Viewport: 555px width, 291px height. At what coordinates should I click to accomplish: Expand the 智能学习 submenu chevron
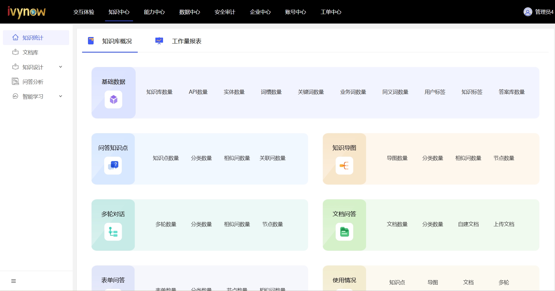point(61,96)
